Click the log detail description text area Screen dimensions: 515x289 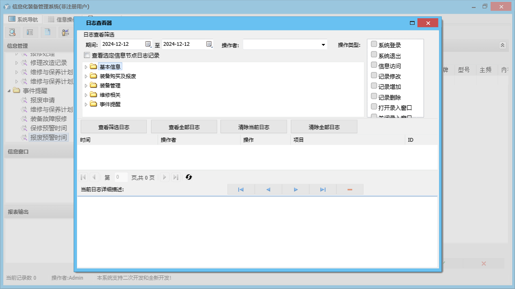(x=257, y=231)
